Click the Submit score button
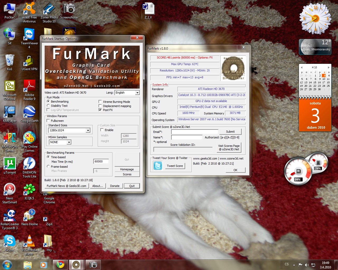338x270 pixels. coord(230,132)
